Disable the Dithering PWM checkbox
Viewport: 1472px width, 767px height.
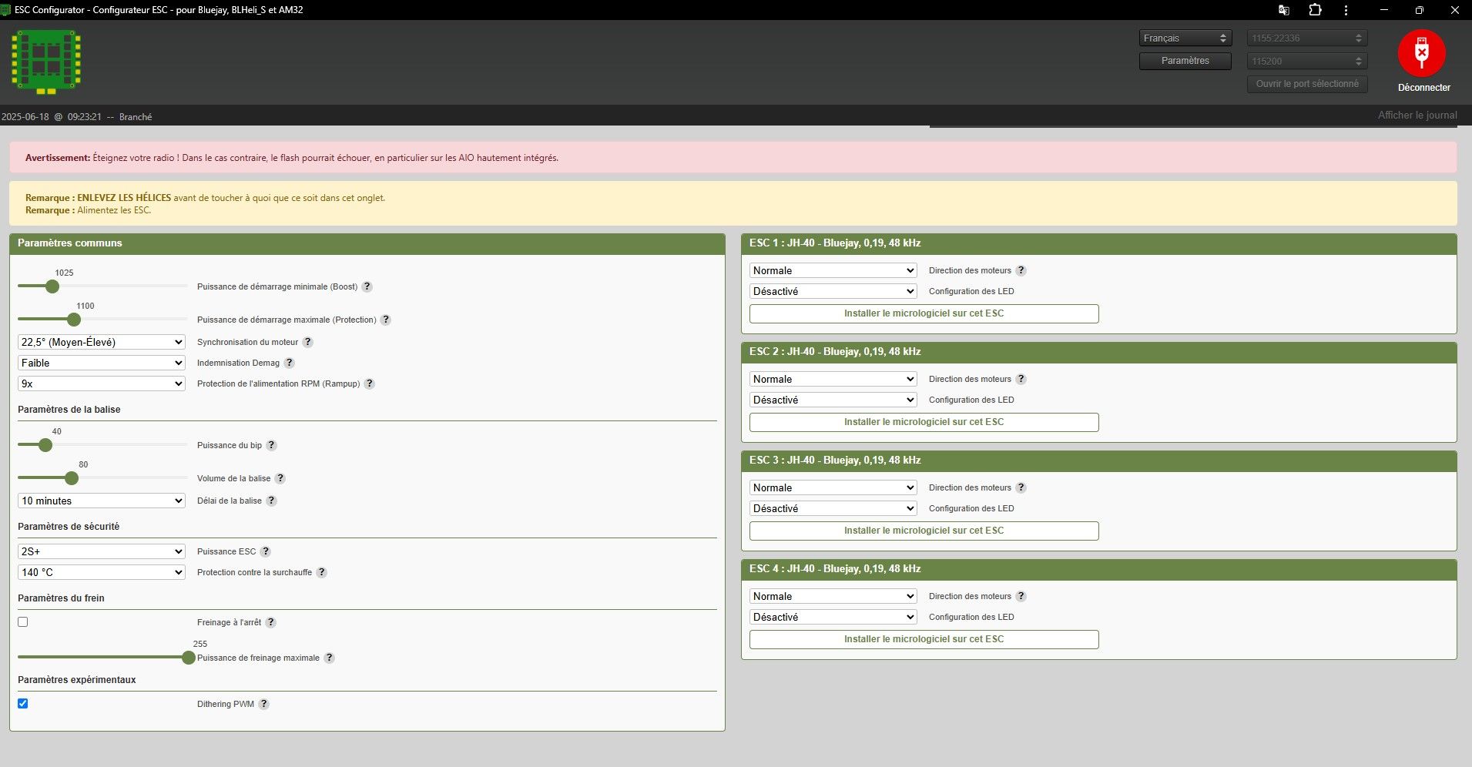coord(23,703)
